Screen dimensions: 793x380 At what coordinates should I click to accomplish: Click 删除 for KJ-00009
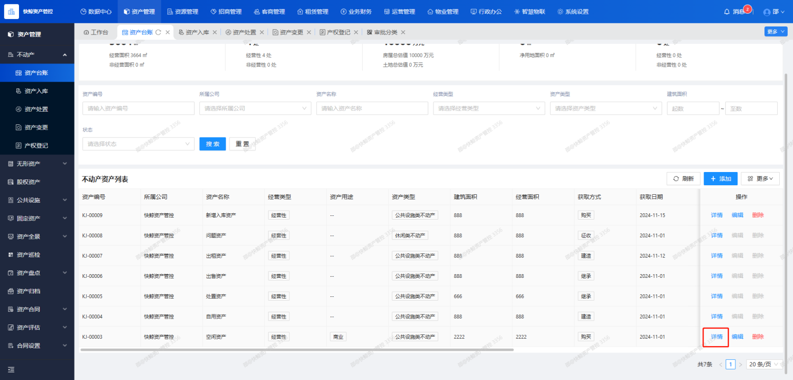point(758,215)
